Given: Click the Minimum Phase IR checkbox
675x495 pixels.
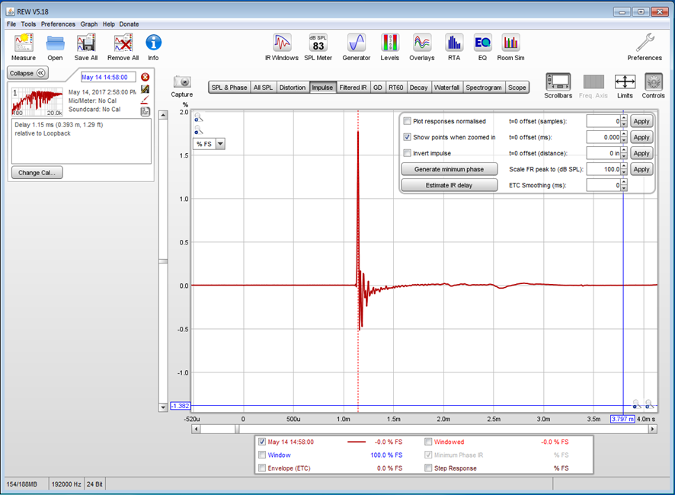Looking at the screenshot, I should 428,455.
